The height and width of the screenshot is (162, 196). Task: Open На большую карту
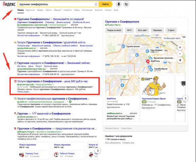click(x=172, y=38)
